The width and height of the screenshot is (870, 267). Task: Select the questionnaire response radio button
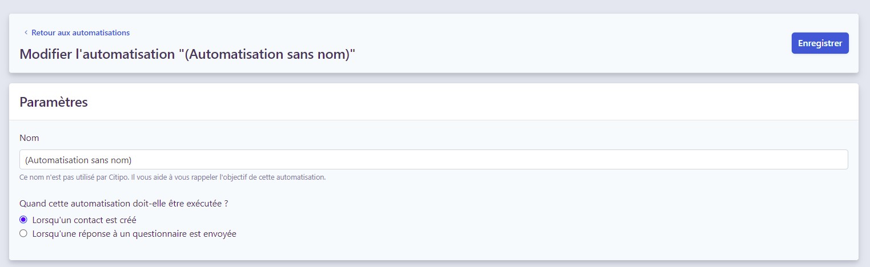click(x=23, y=233)
